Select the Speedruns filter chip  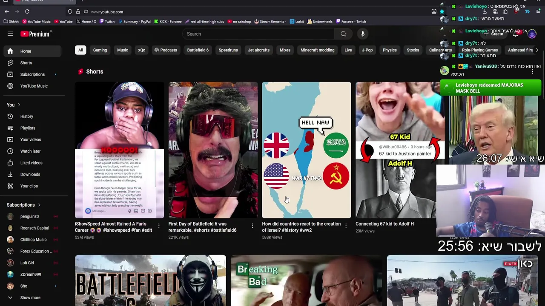coord(228,50)
